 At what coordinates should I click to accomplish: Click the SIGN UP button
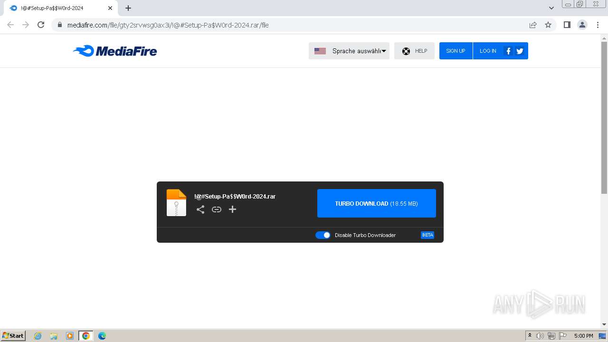click(x=456, y=51)
